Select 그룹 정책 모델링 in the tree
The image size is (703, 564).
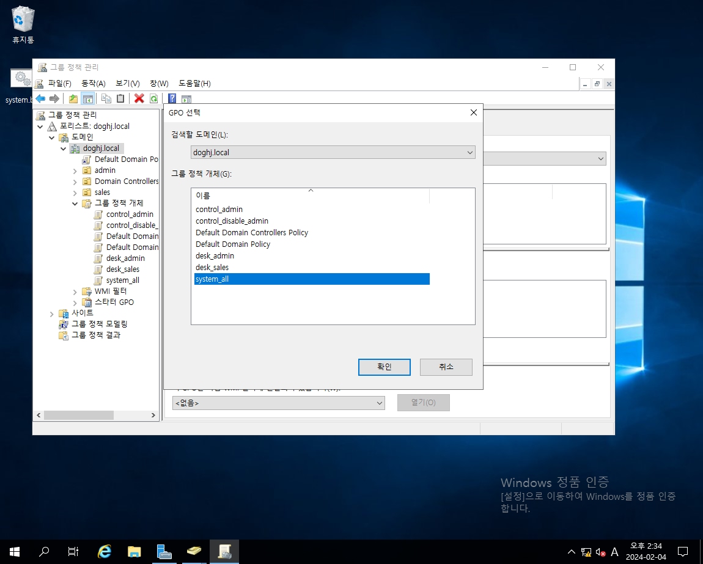100,324
